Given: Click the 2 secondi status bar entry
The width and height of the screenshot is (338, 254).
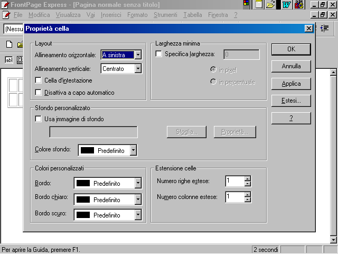Looking at the screenshot, I should (265, 250).
